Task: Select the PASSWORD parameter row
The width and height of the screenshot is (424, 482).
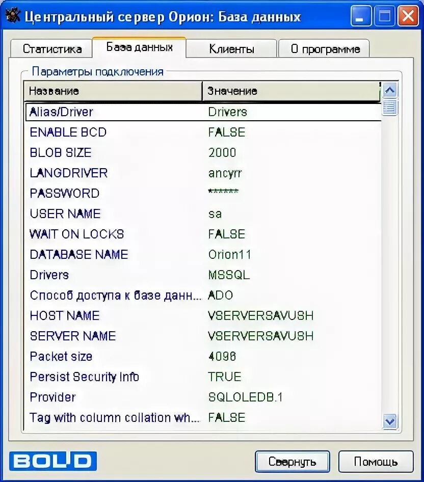Action: [x=203, y=193]
